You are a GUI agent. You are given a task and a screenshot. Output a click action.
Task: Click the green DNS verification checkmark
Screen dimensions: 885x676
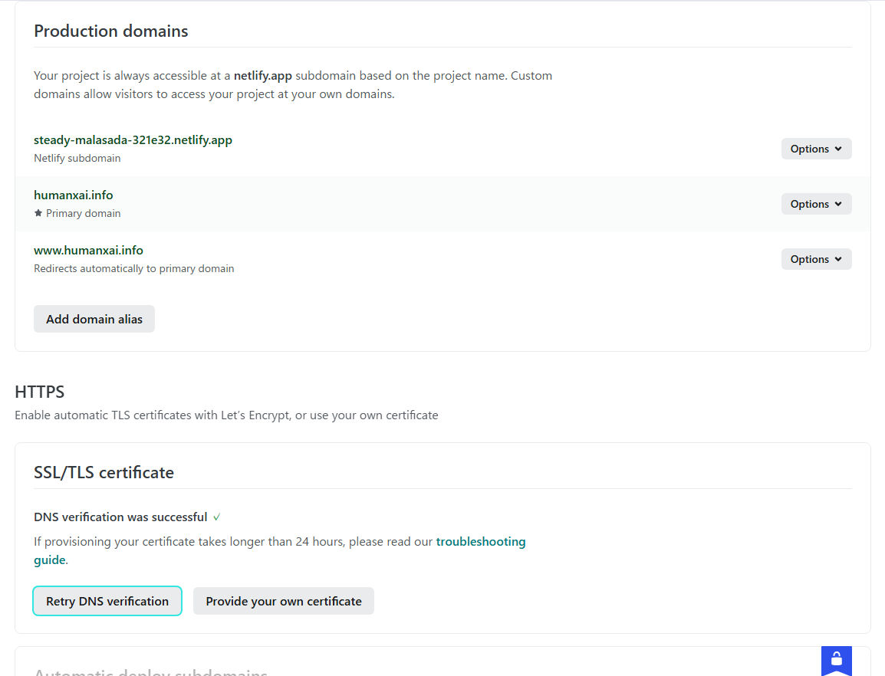tap(217, 517)
